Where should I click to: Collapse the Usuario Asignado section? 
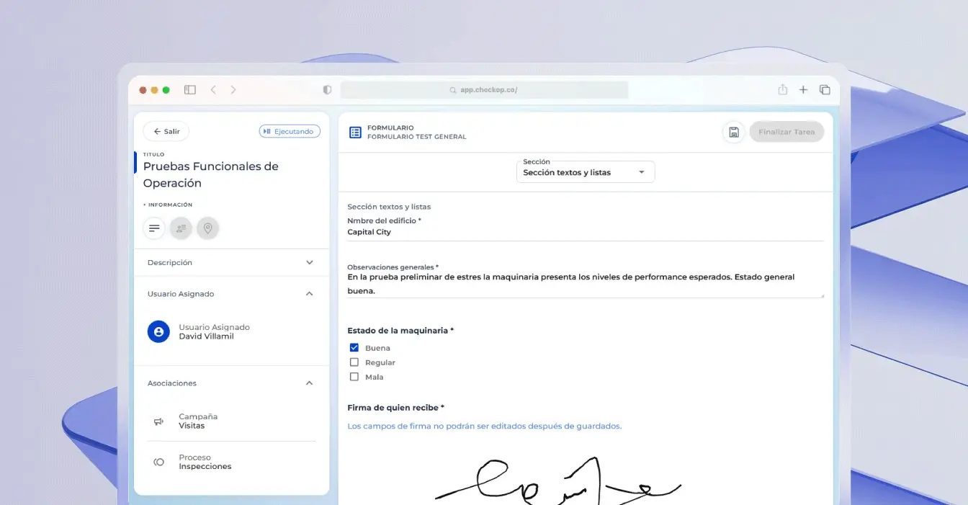pos(310,294)
